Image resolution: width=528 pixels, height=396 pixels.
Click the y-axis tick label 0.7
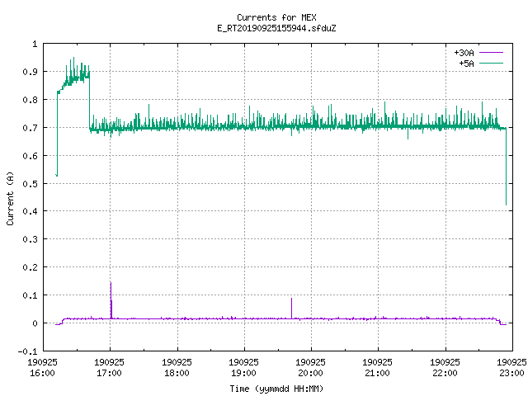point(30,128)
